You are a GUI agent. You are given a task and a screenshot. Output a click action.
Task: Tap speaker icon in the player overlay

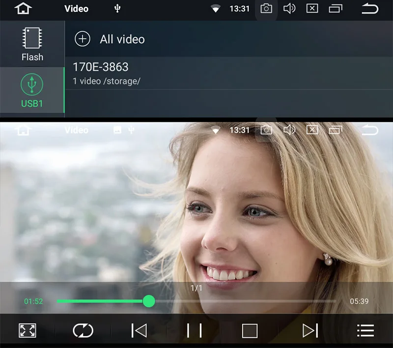(x=289, y=130)
